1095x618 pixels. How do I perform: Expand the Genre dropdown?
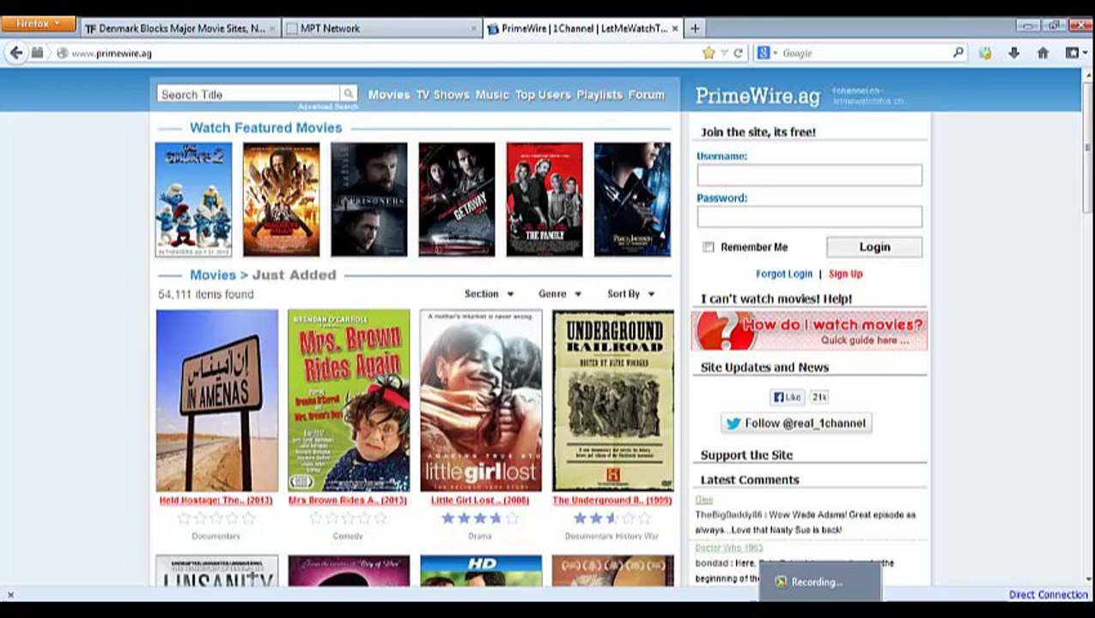tap(559, 294)
